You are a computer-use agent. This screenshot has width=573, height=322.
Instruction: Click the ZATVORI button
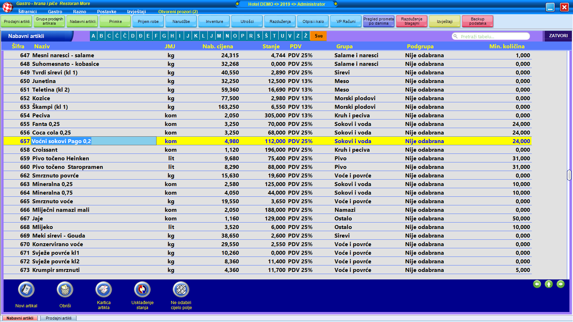pos(558,36)
